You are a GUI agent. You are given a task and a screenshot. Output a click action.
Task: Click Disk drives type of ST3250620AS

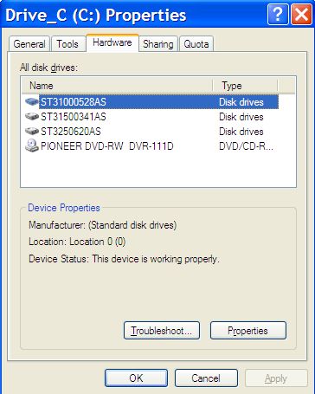pos(241,132)
